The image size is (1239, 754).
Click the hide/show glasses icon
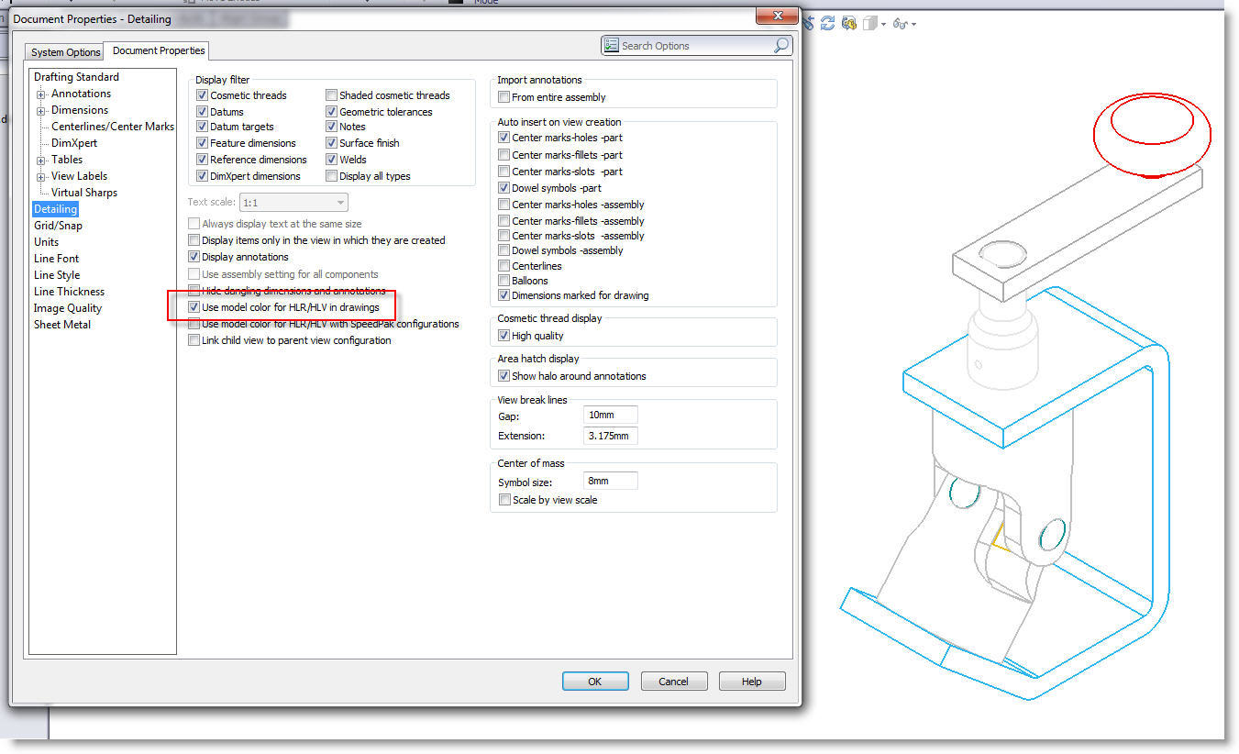[900, 23]
